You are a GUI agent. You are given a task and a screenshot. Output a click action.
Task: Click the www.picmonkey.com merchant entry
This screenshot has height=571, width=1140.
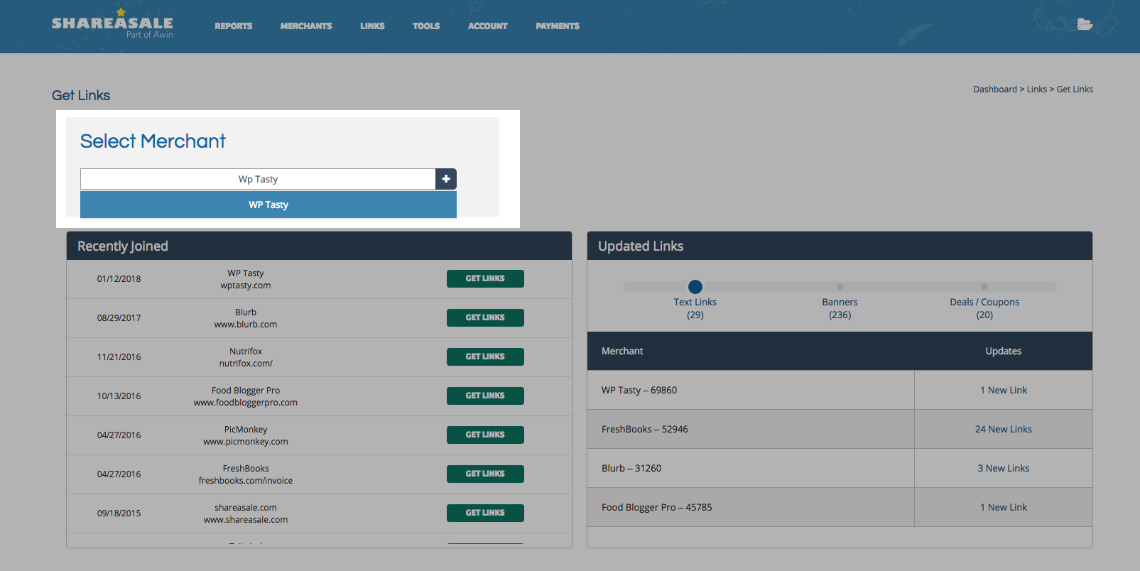coord(246,442)
